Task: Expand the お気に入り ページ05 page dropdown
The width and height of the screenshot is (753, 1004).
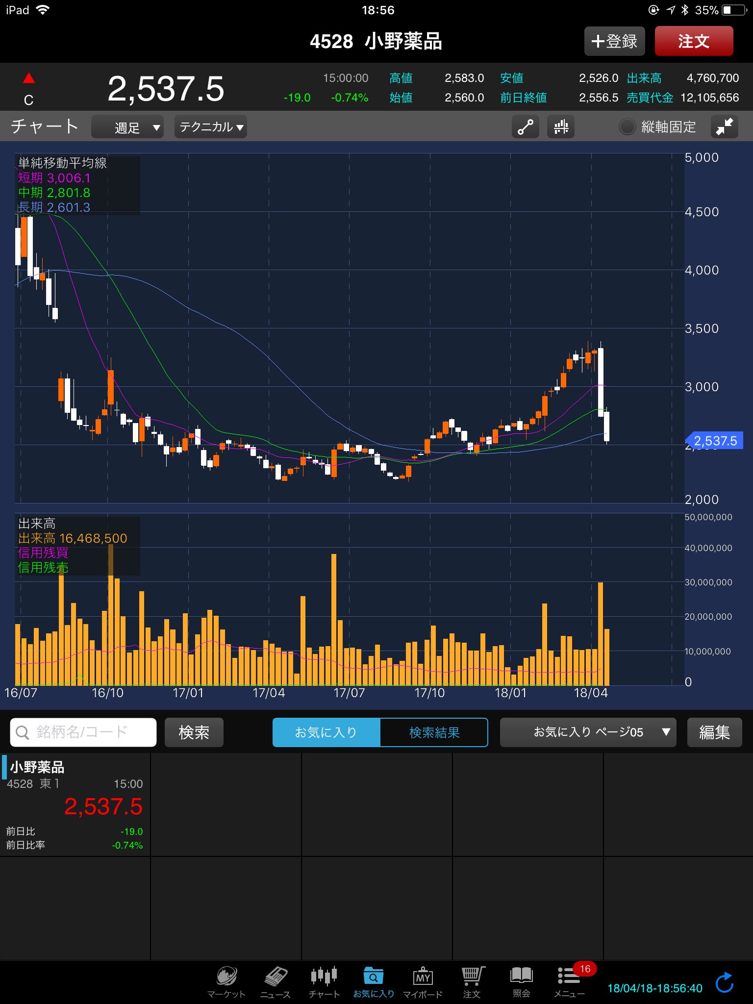Action: click(588, 732)
